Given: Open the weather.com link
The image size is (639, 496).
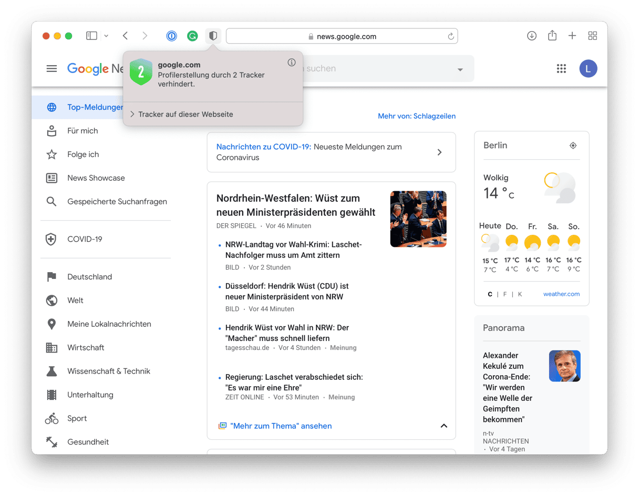Looking at the screenshot, I should pos(561,294).
